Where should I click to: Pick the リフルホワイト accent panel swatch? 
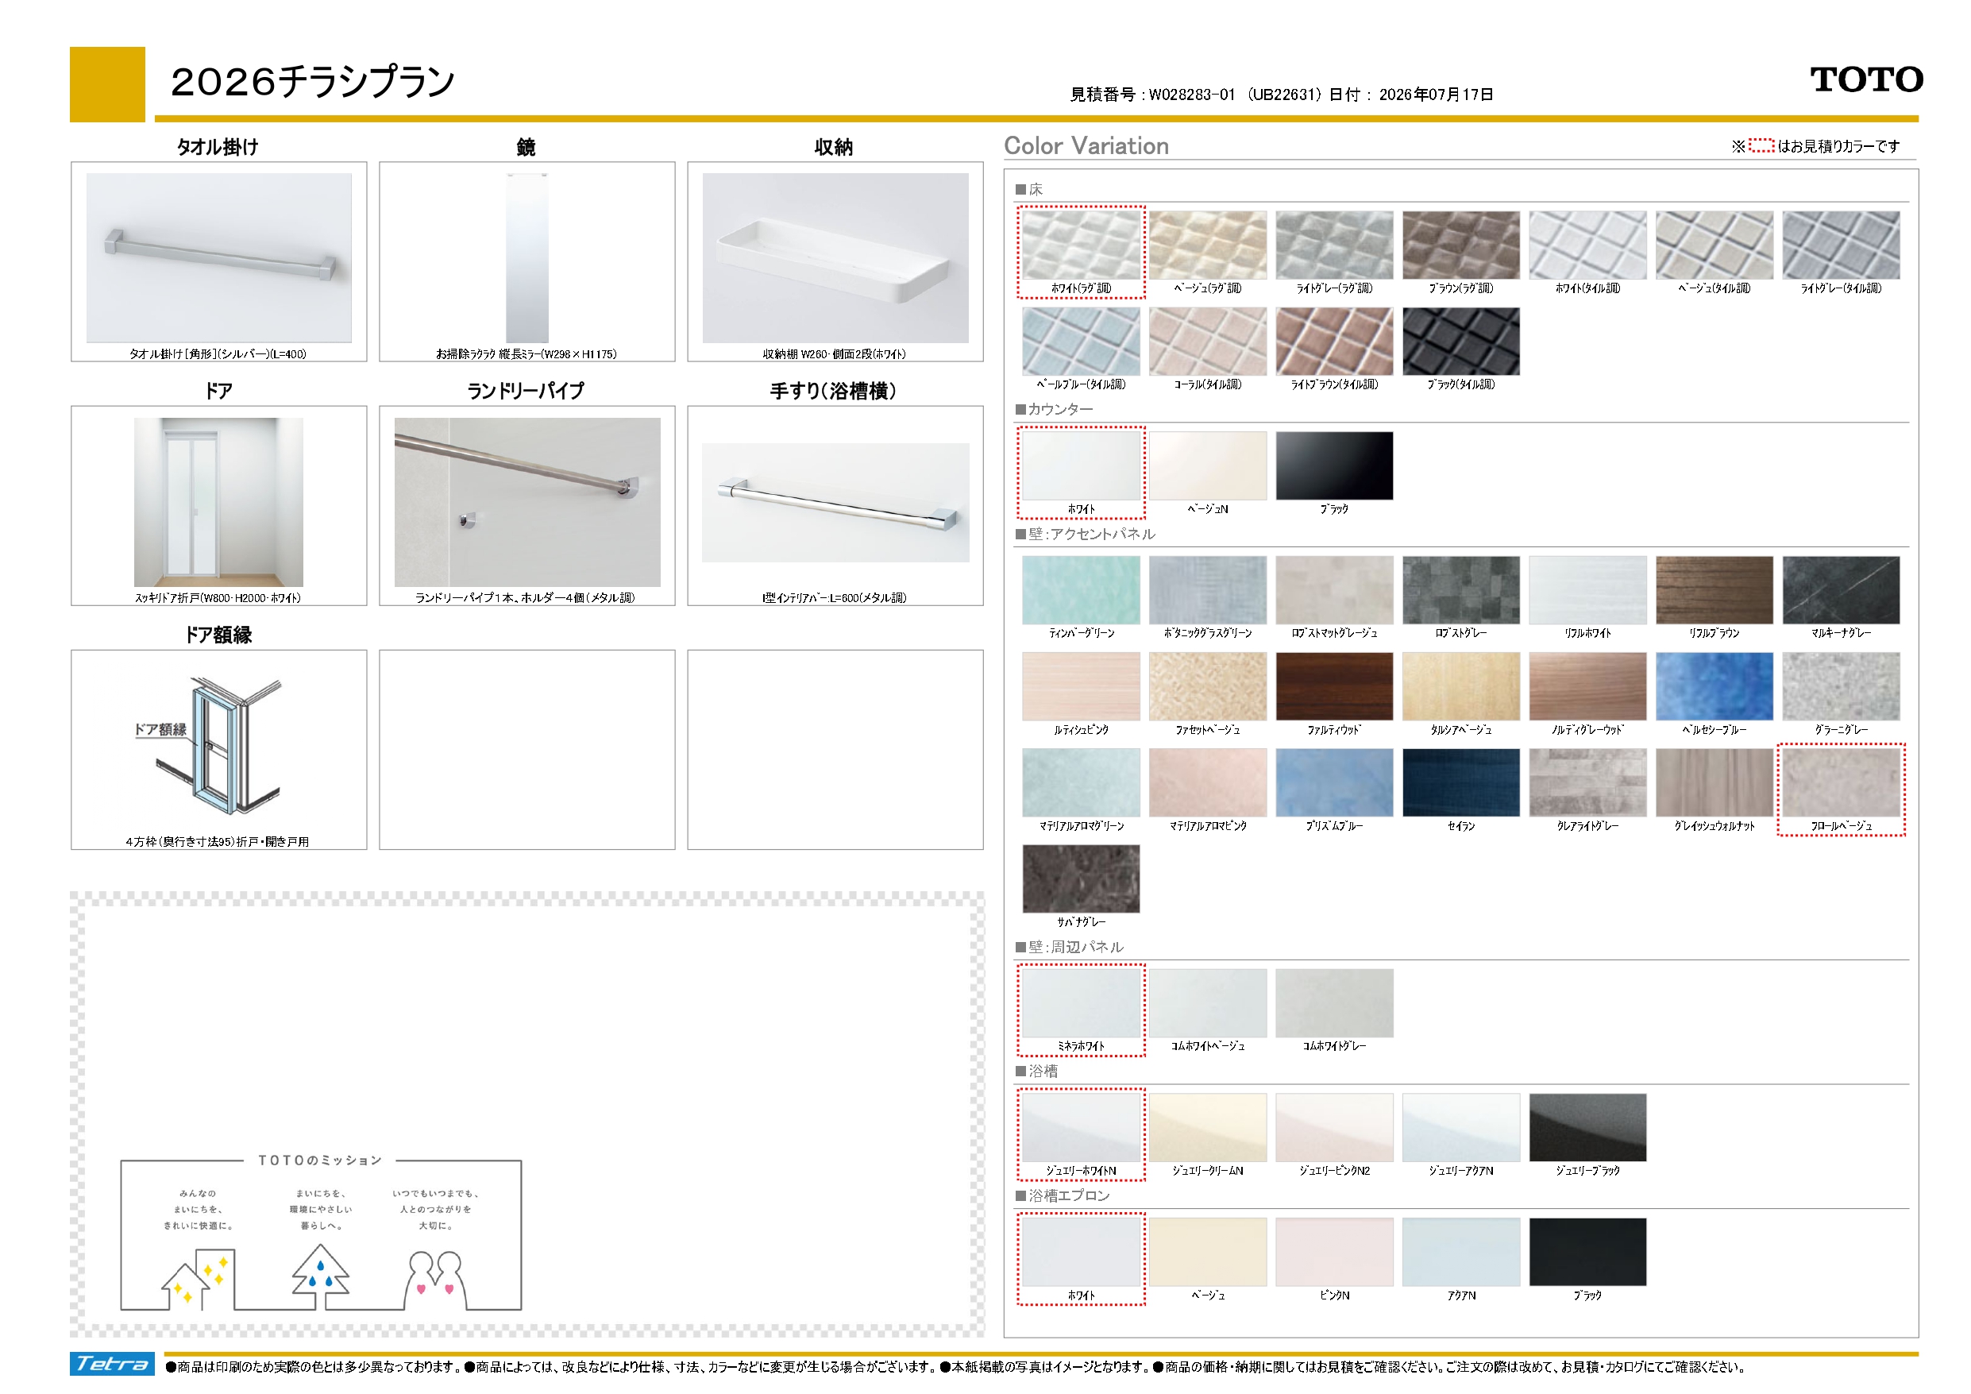tap(1588, 590)
